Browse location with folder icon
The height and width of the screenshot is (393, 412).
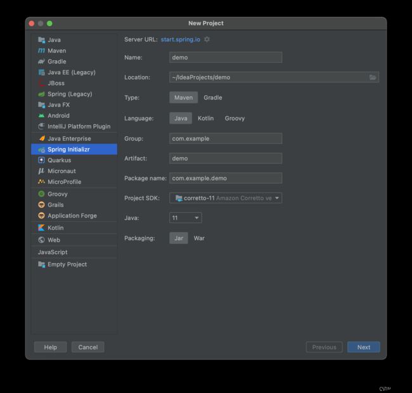click(x=373, y=77)
